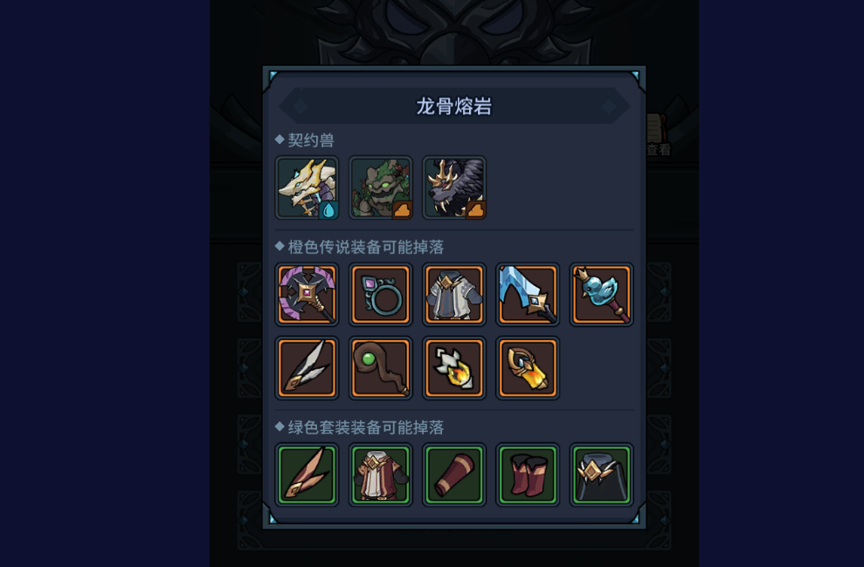This screenshot has width=864, height=567.
Task: Select the mossy rock golem beast
Action: [381, 188]
